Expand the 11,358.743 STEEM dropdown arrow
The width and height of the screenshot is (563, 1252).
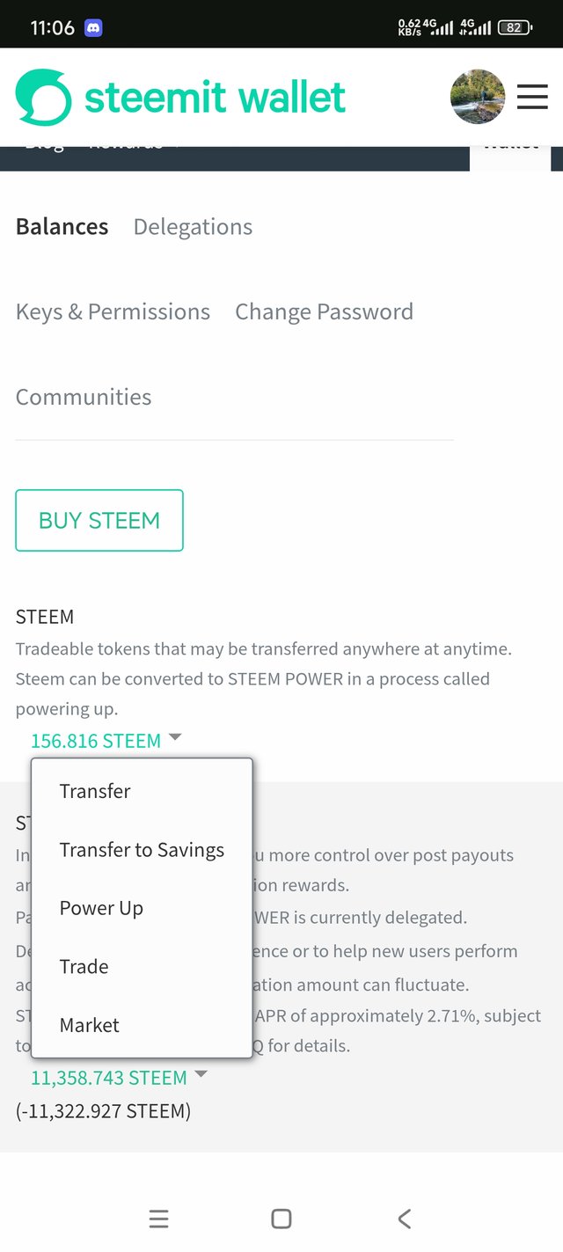[x=201, y=1074]
